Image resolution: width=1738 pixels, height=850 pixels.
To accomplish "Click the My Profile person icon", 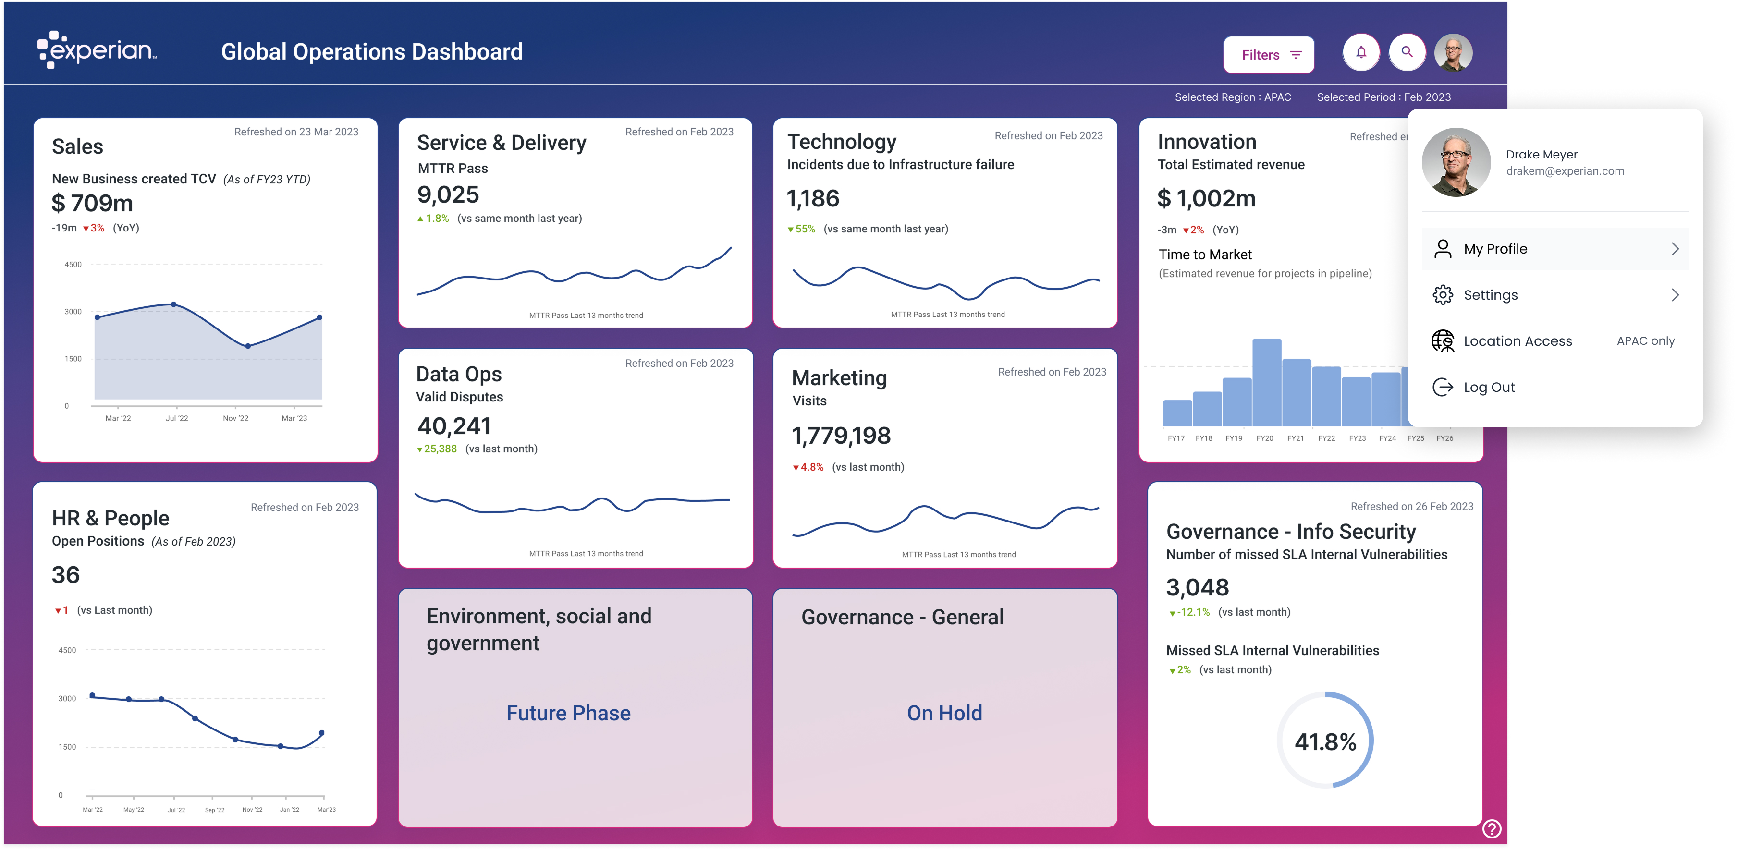I will pyautogui.click(x=1443, y=249).
